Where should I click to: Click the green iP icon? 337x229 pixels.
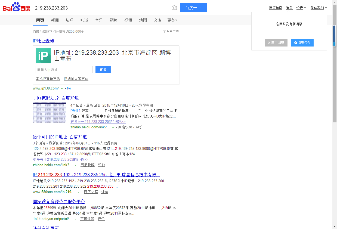point(43,56)
